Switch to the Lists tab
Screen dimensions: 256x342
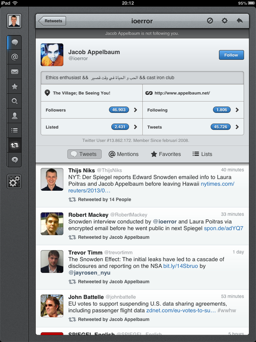pyautogui.click(x=202, y=154)
